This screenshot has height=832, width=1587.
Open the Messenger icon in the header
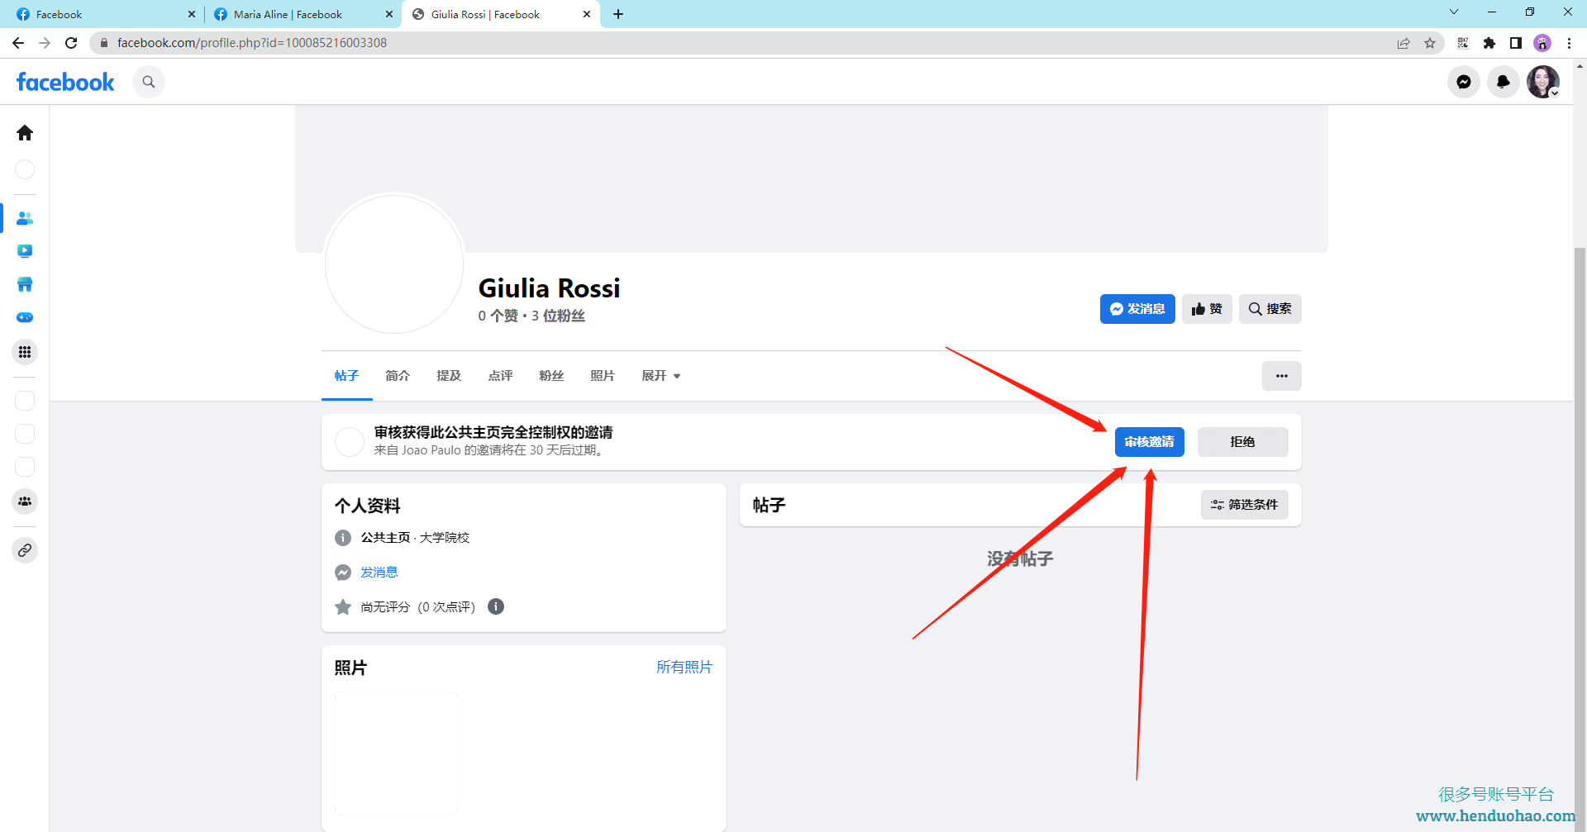(1464, 82)
